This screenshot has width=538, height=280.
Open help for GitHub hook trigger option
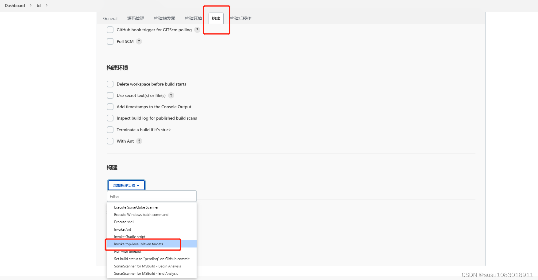[x=197, y=30]
